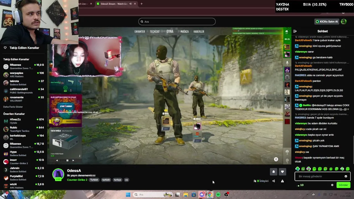
Task: Open imorr recommended channel
Action: pos(24,162)
